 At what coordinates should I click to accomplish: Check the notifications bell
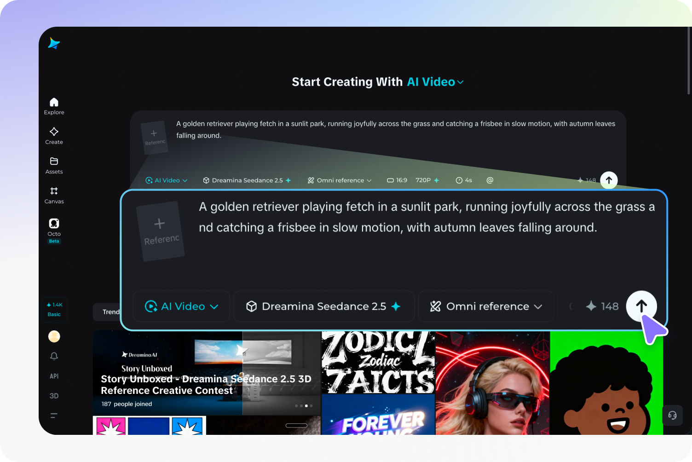(x=54, y=356)
